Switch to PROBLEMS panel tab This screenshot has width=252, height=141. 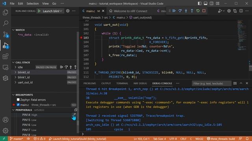coord(89,83)
